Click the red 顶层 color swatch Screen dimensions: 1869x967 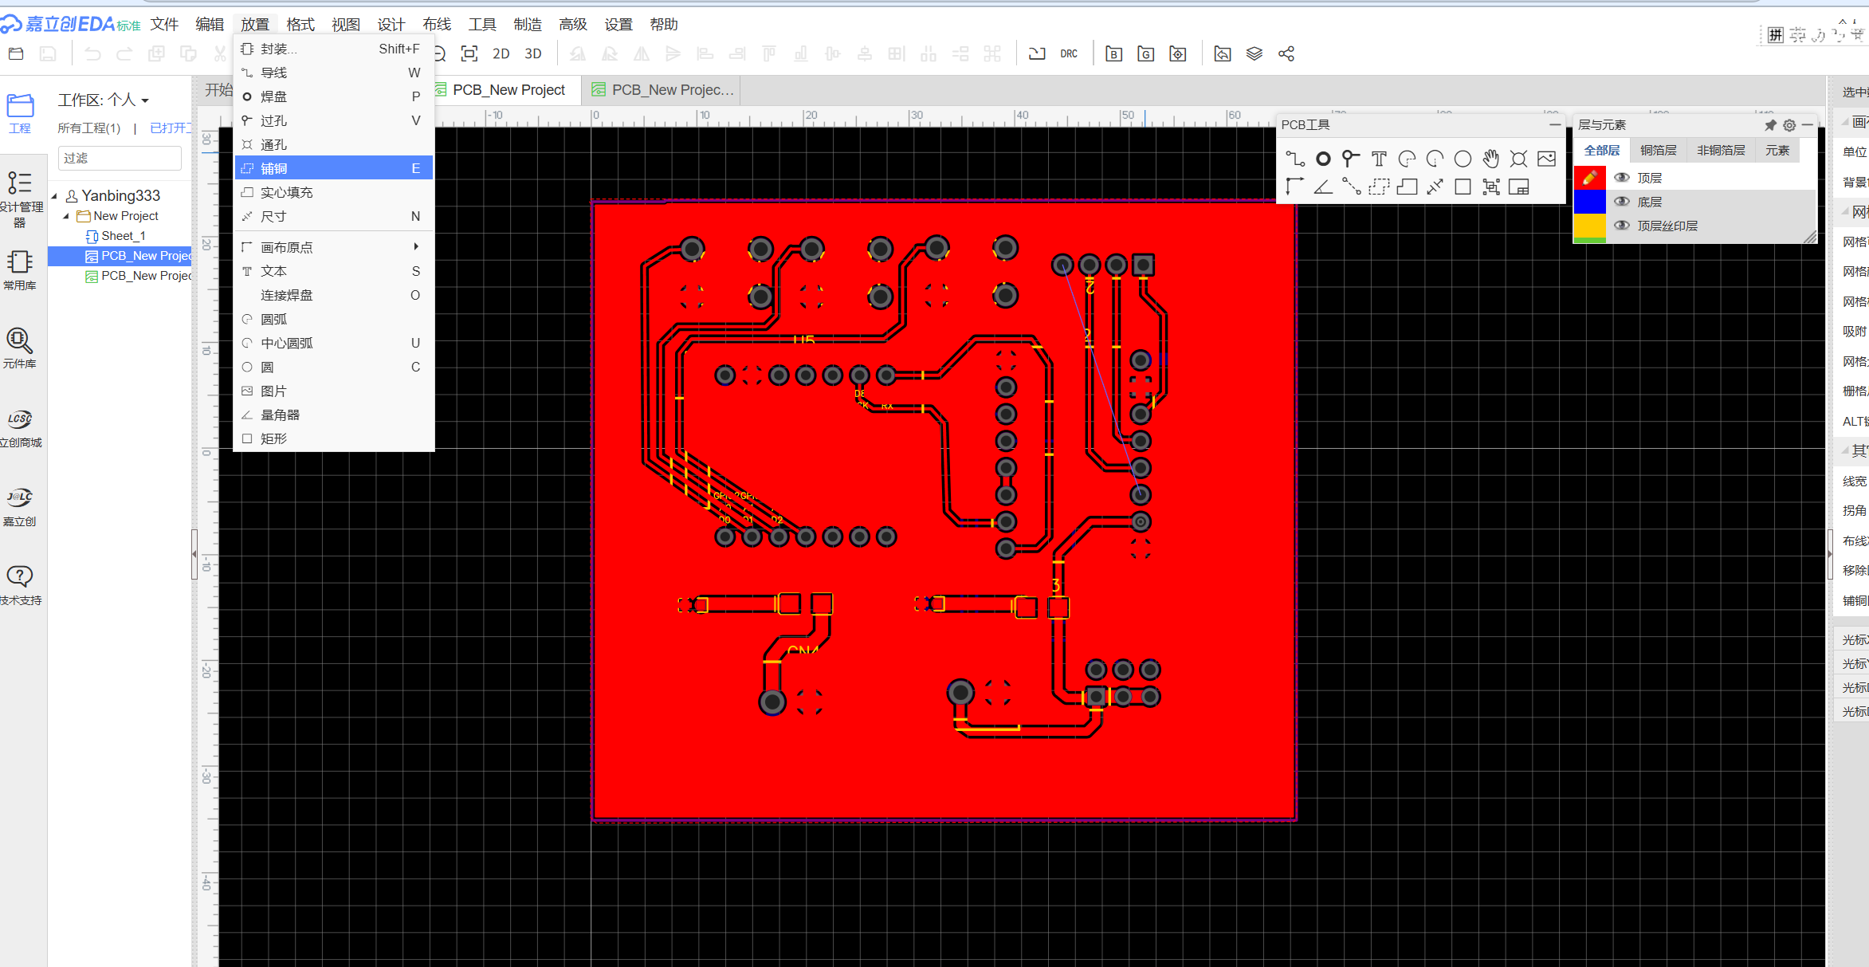coord(1589,178)
